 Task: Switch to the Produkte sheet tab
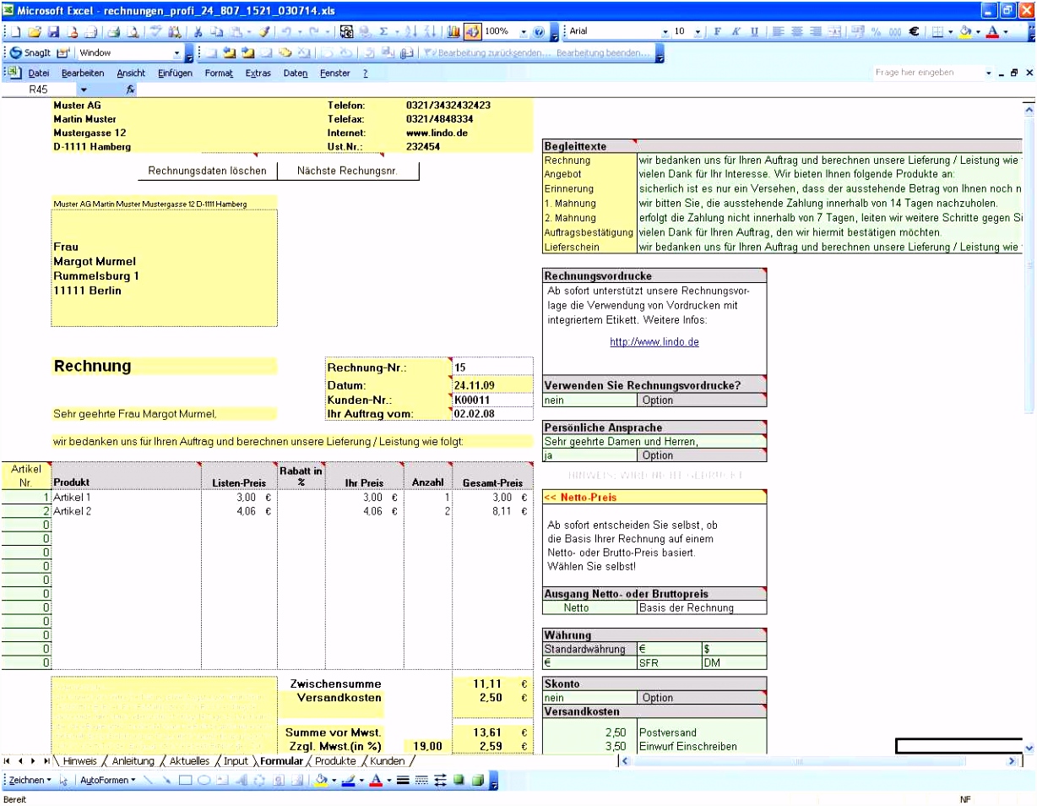click(335, 761)
